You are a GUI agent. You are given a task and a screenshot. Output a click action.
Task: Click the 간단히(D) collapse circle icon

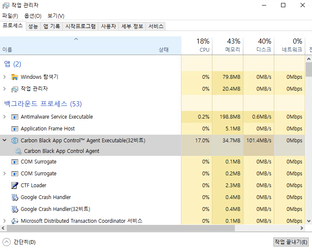click(x=6, y=242)
